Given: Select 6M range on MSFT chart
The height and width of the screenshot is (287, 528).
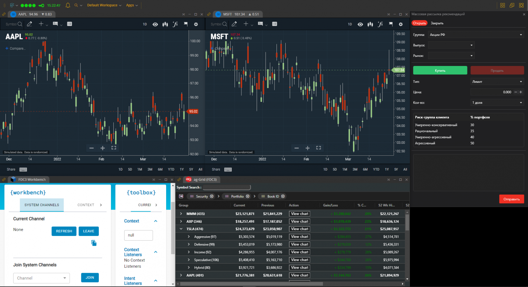Looking at the screenshot, I should tap(365, 170).
